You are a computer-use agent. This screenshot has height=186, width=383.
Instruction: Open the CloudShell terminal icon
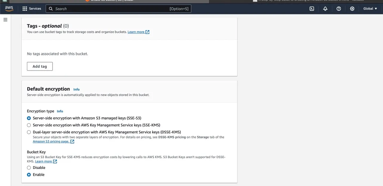tap(311, 9)
